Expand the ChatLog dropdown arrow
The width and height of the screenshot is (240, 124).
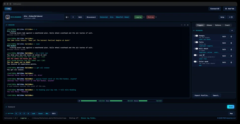coord(156,17)
